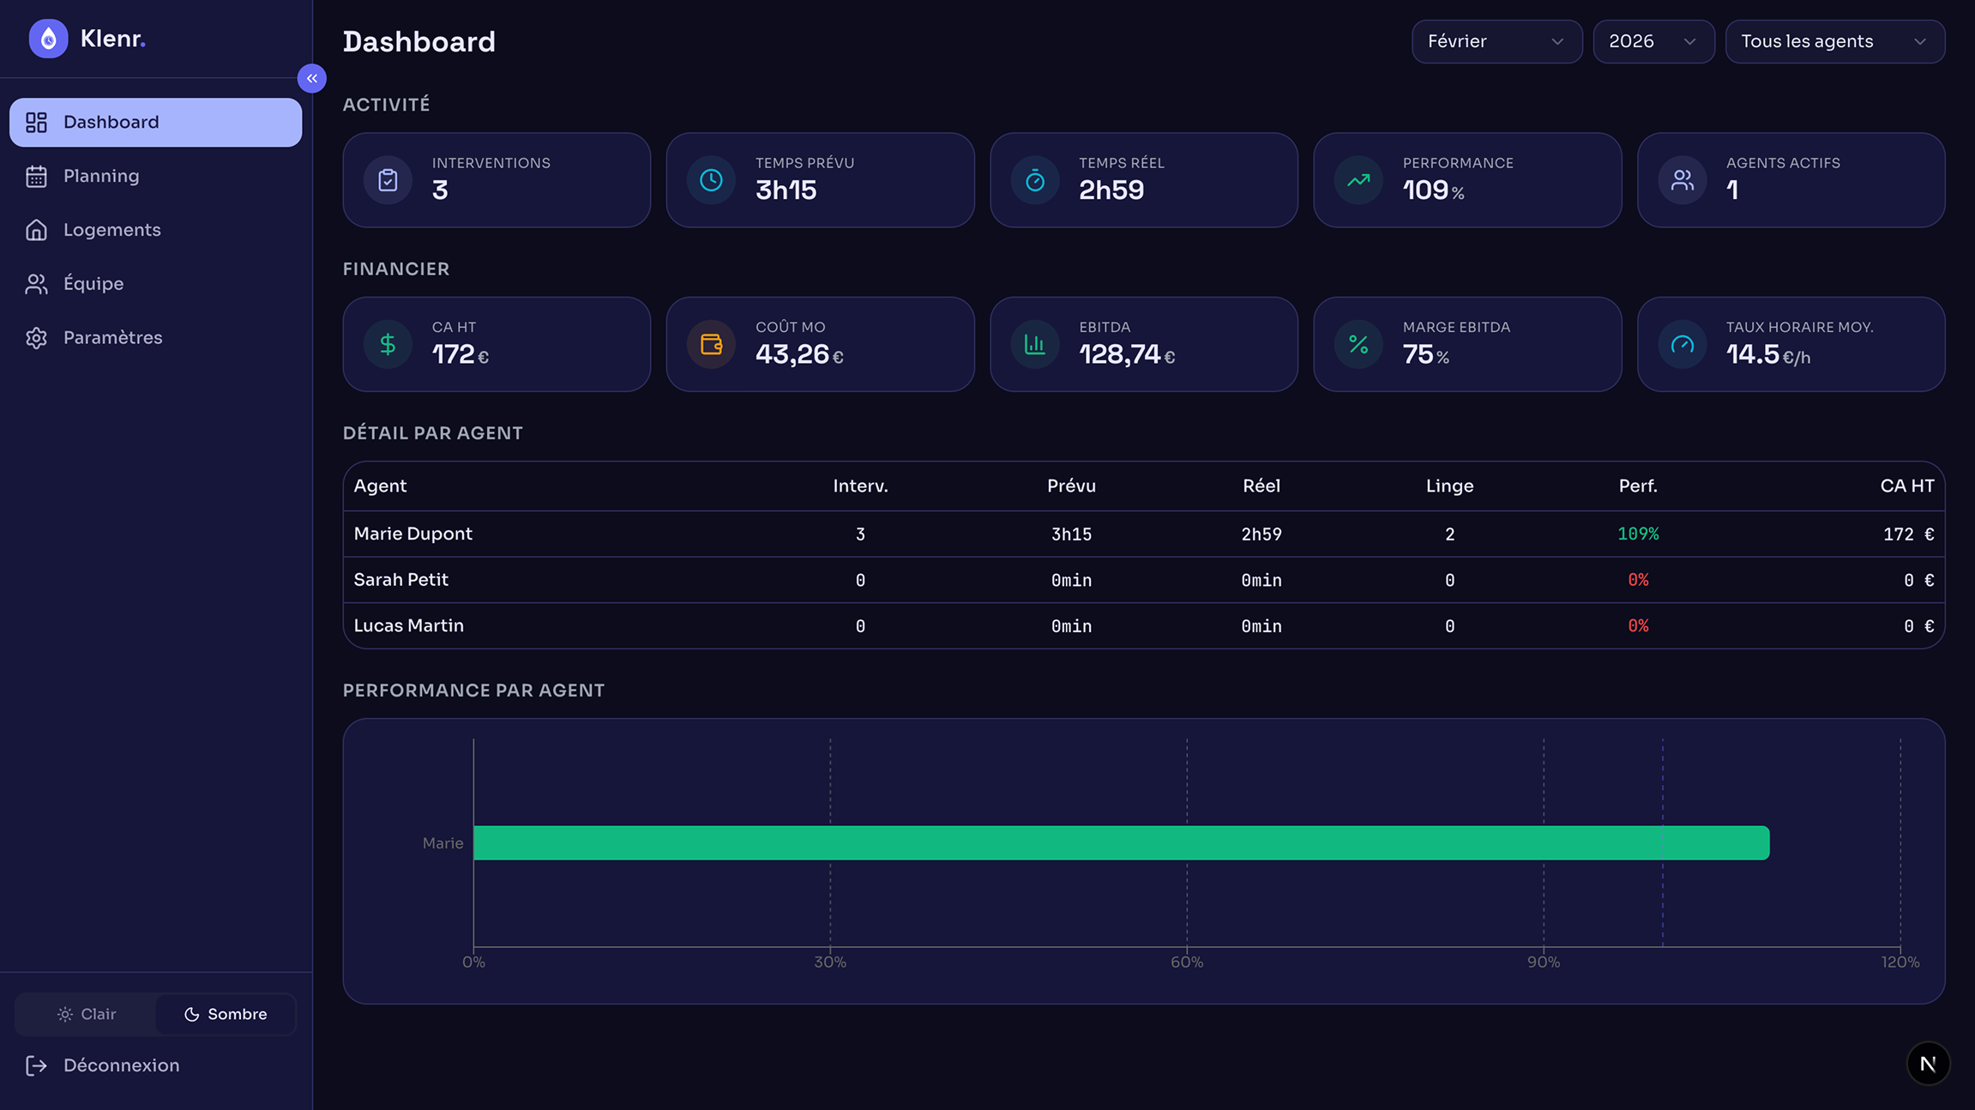Screen dimensions: 1975x1110
Task: Navigate to the Planning section
Action: pyautogui.click(x=101, y=175)
